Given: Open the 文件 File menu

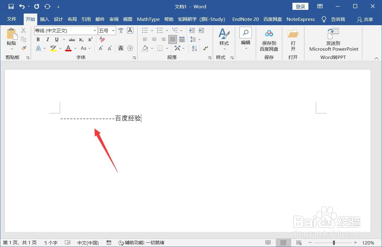Looking at the screenshot, I should coord(12,19).
